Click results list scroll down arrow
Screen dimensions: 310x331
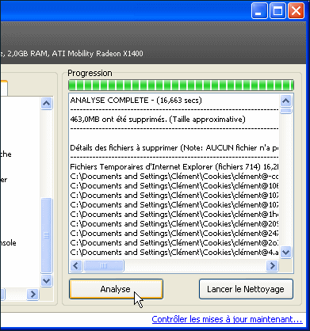tap(285, 252)
